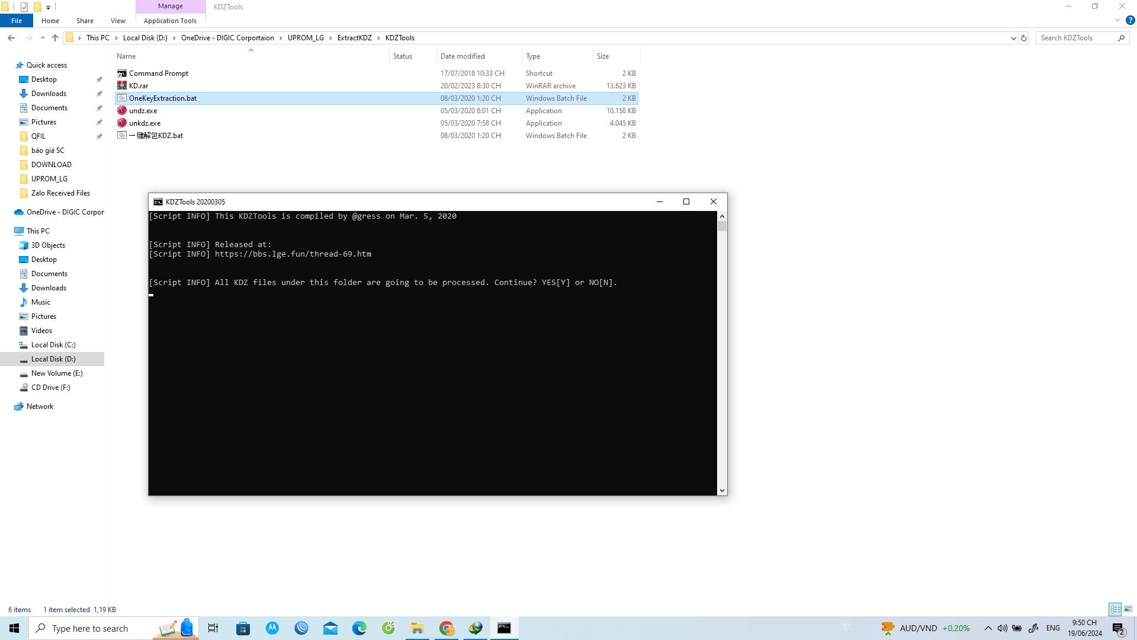
Task: Click the undz.exe application icon
Action: pyautogui.click(x=122, y=111)
